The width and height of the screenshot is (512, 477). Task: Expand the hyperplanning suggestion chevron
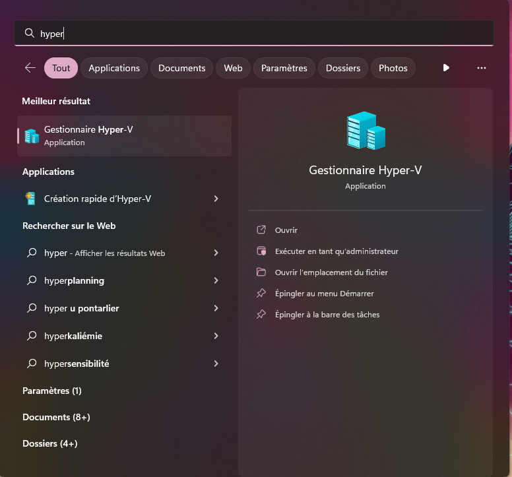coord(216,280)
